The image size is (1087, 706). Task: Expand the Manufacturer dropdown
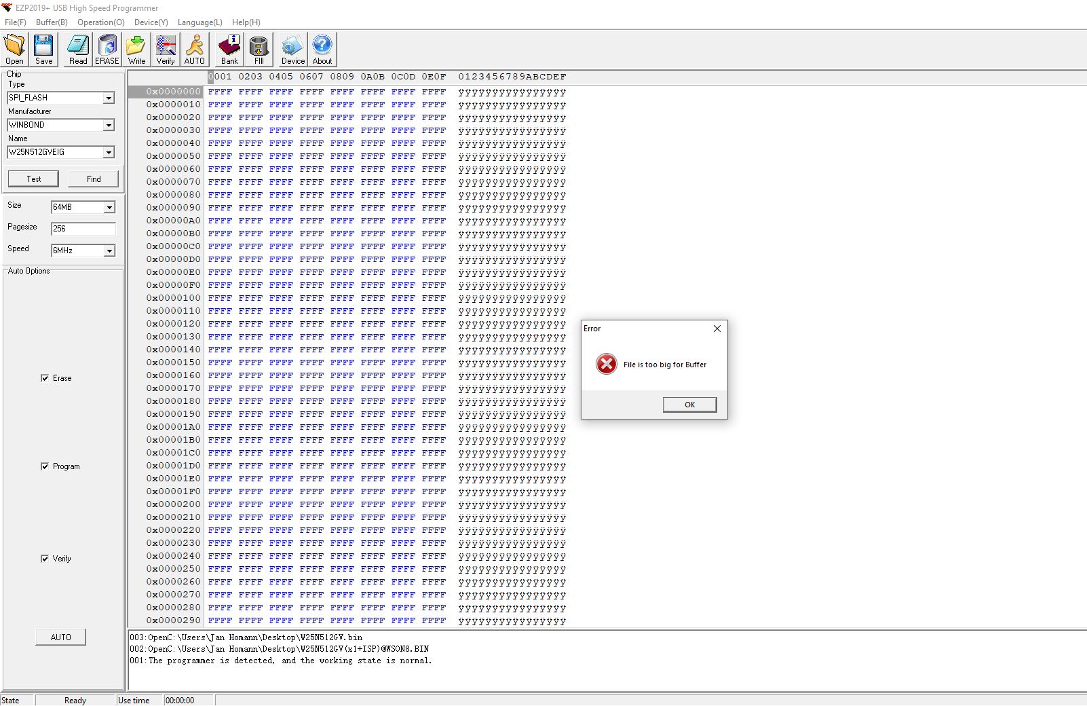pyautogui.click(x=109, y=126)
